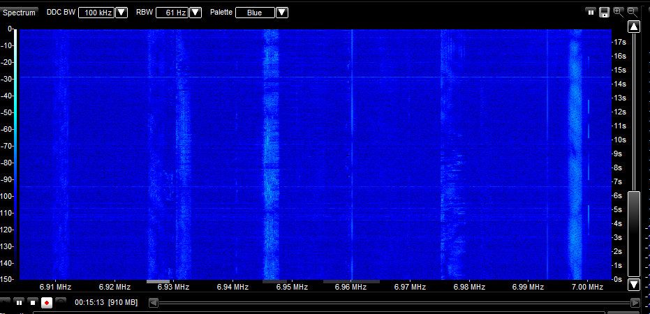Open the DDC BW dropdown arrow

pyautogui.click(x=121, y=13)
